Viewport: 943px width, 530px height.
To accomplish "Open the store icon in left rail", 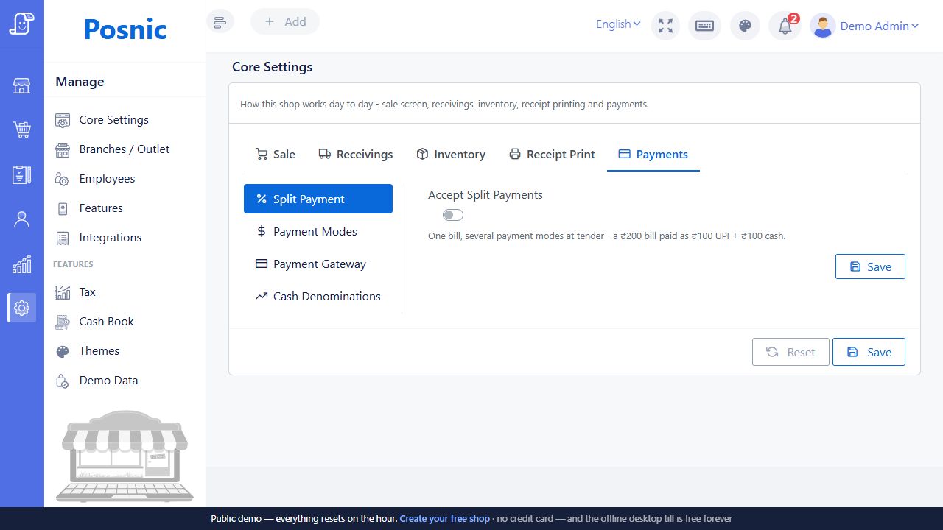I will point(21,86).
